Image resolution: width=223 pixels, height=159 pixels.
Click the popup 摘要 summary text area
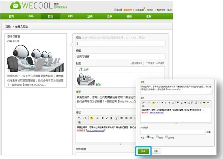[176, 89]
